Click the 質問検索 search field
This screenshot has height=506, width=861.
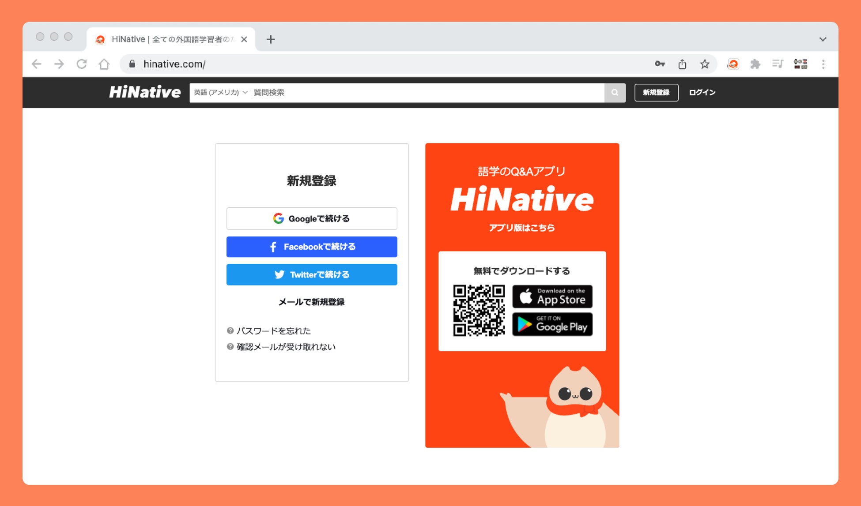424,93
